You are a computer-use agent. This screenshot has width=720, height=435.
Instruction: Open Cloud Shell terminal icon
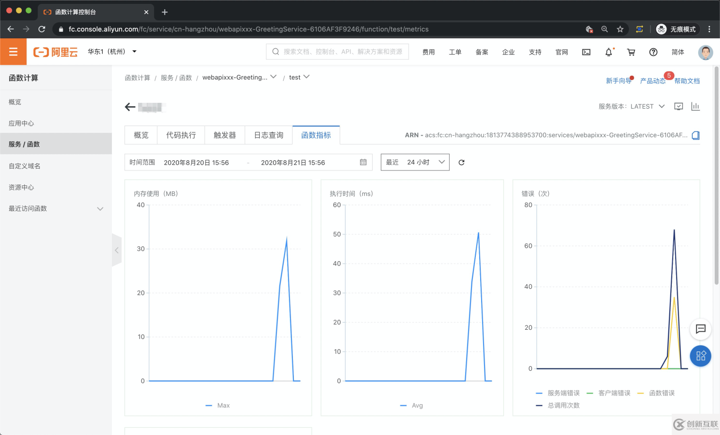click(x=586, y=52)
